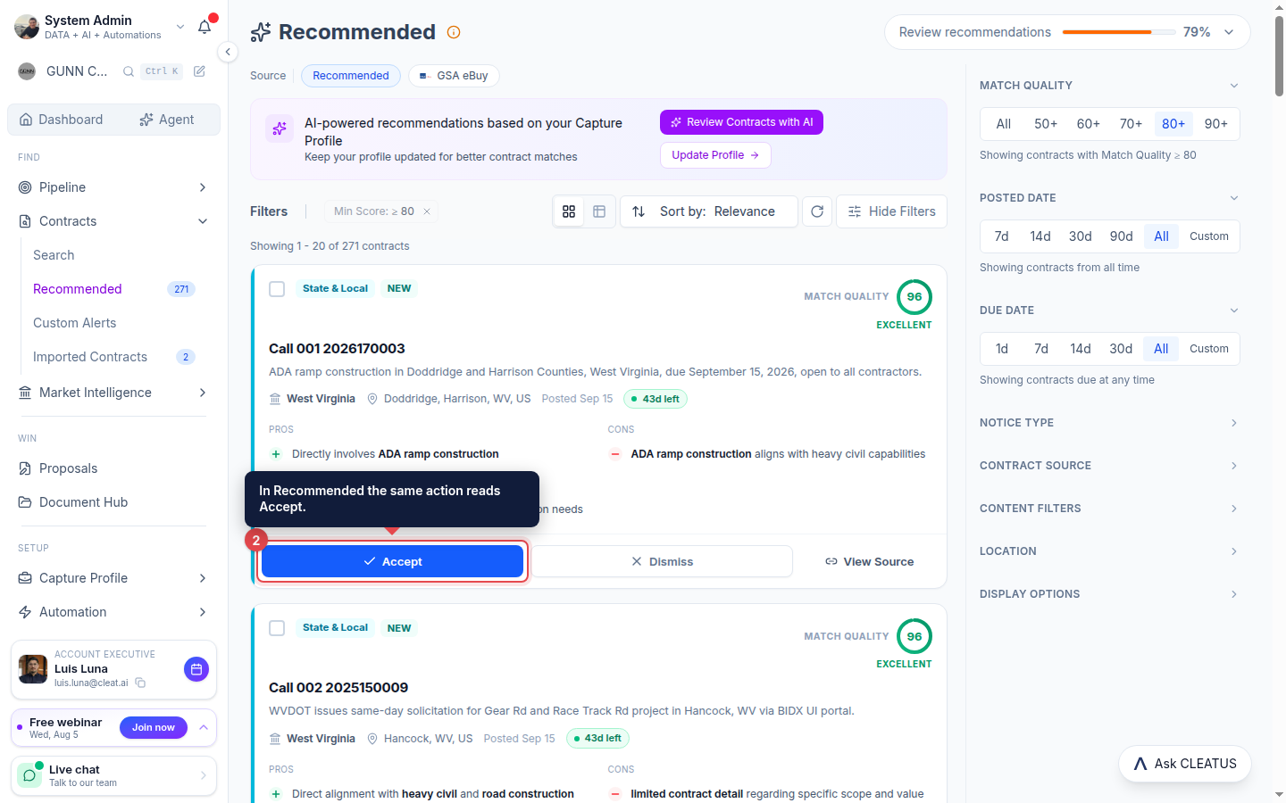Image resolution: width=1286 pixels, height=803 pixels.
Task: Expand the Contract Source filter section
Action: pos(1109,466)
